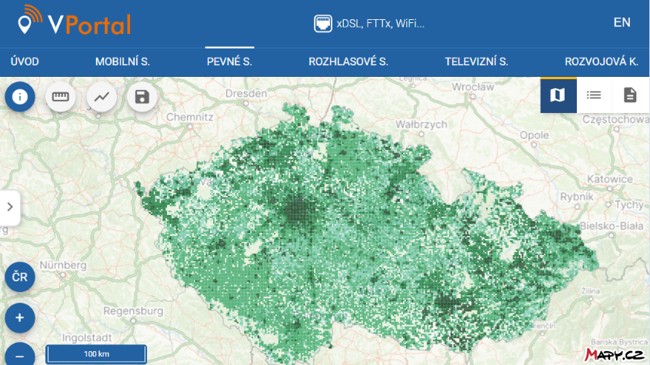Go to ROZHLASOVÉ S. tab

pyautogui.click(x=348, y=61)
